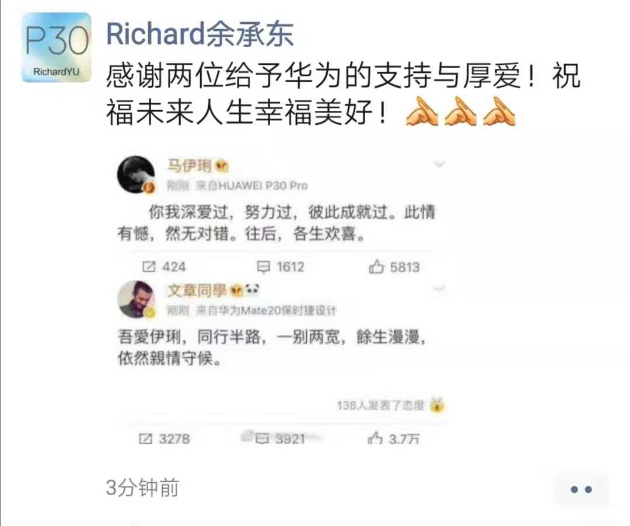Screen dimensions: 630x526
Task: Open the Richard余承东 username link
Action: coord(199,34)
